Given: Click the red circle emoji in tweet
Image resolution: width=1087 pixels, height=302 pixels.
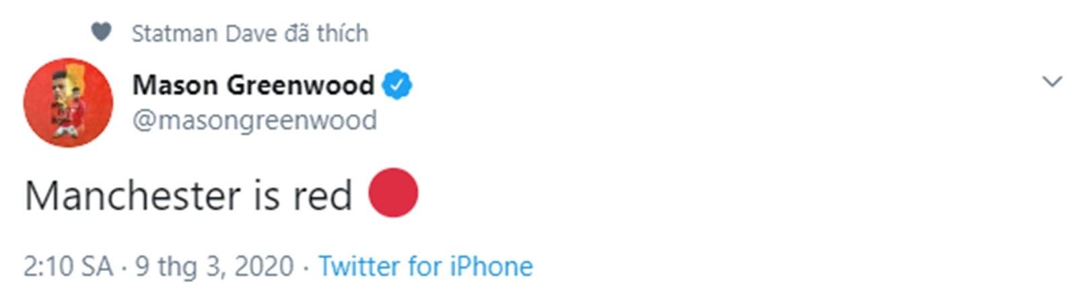Looking at the screenshot, I should [x=393, y=193].
